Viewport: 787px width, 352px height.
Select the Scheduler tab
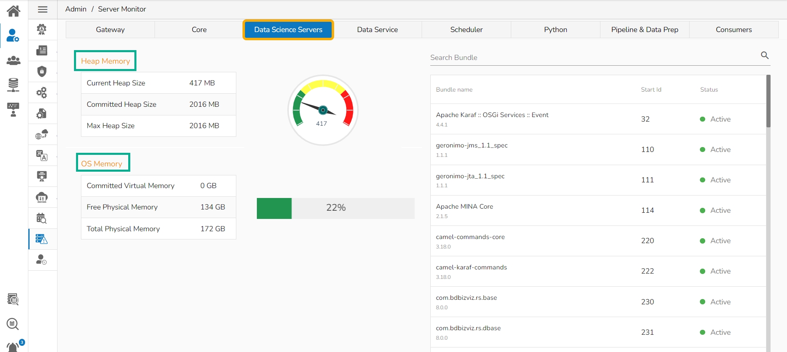coord(466,30)
